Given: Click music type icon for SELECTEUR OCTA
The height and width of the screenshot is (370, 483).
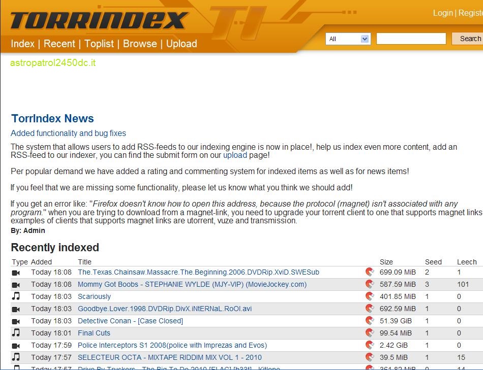Looking at the screenshot, I should (x=16, y=357).
